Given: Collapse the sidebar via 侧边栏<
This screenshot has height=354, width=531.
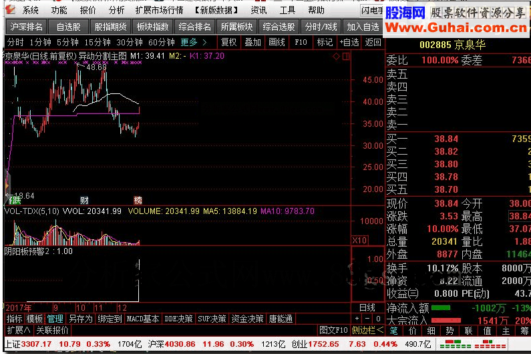Looking at the screenshot, I should coord(368,330).
